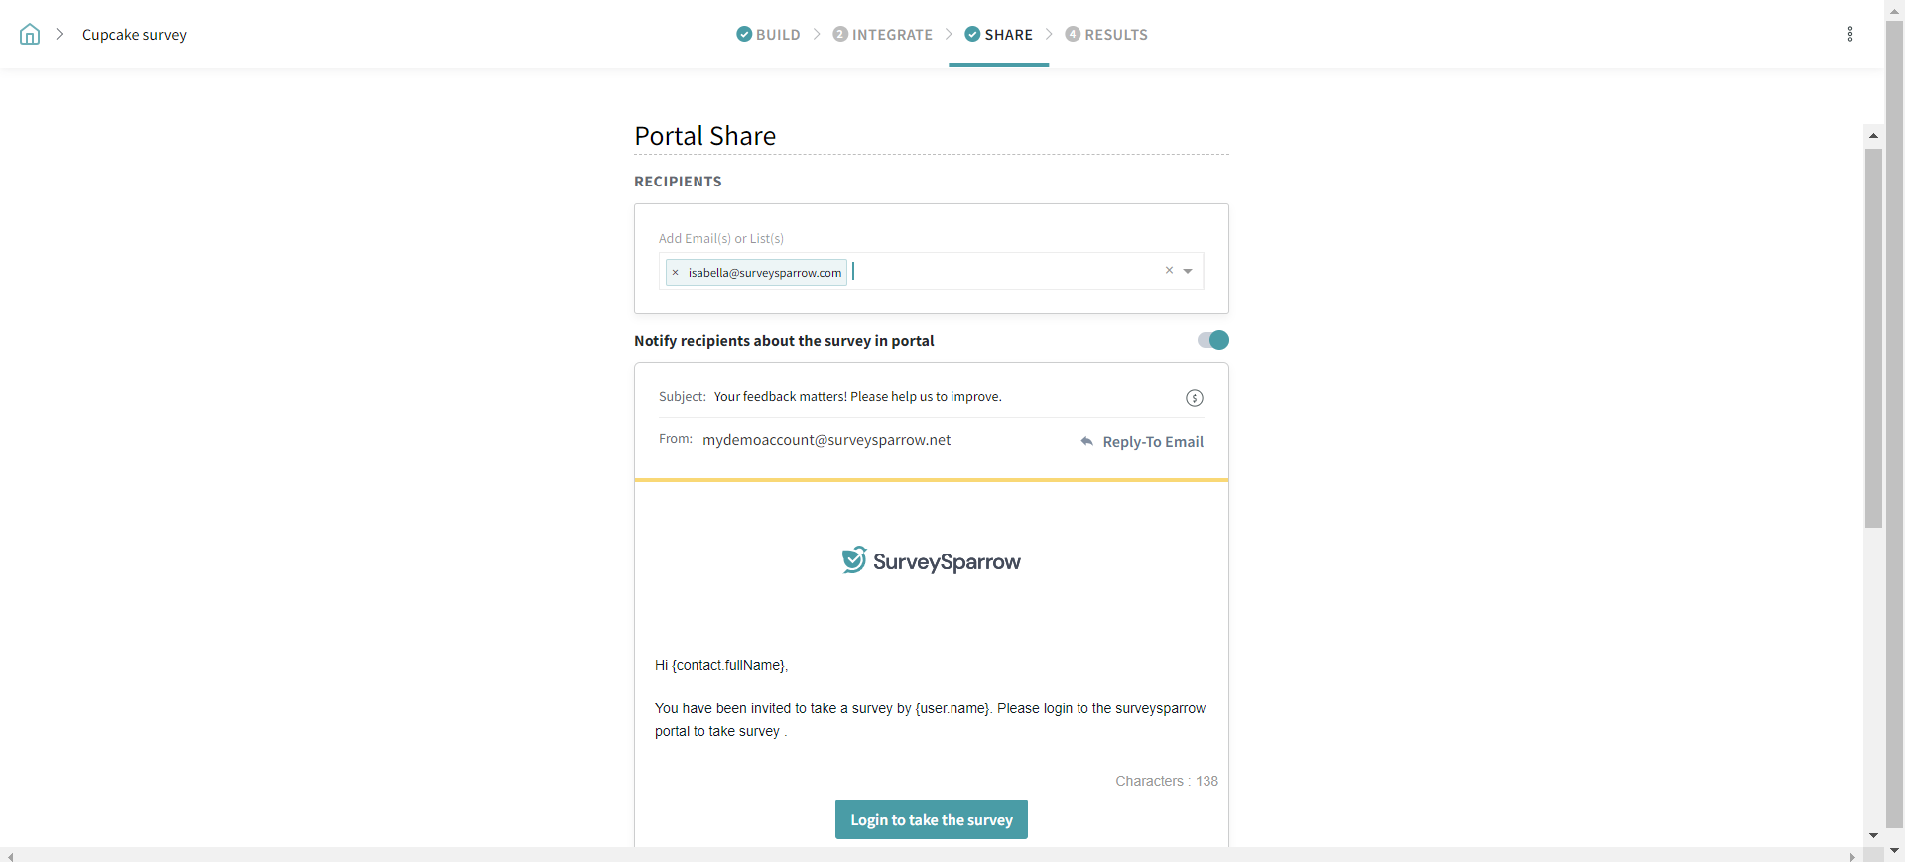This screenshot has width=1905, height=862.
Task: Expand the recipients list dropdown arrow
Action: pos(1188,271)
